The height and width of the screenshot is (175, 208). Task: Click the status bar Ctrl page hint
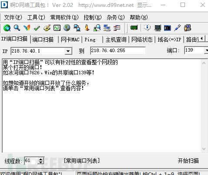click(x=138, y=173)
